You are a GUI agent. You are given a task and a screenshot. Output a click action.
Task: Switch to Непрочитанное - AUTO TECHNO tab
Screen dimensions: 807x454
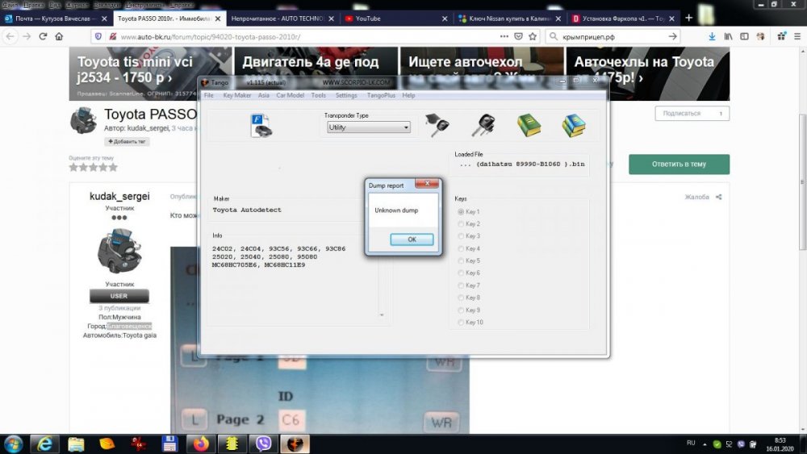click(x=282, y=19)
